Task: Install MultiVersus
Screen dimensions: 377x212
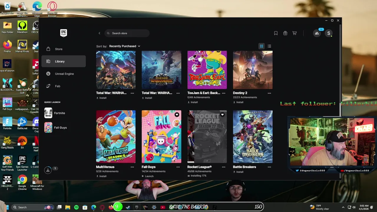Action: tap(101, 176)
